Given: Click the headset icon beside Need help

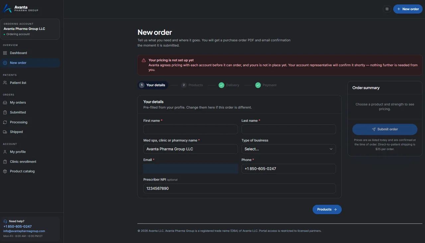Looking at the screenshot, I should pos(5,221).
